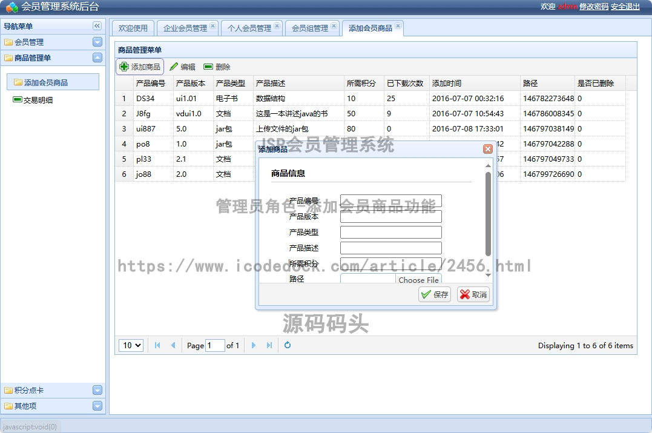Screen dimensions: 652x433
Task: Click the 删除 toolbar button
Action: tap(217, 67)
